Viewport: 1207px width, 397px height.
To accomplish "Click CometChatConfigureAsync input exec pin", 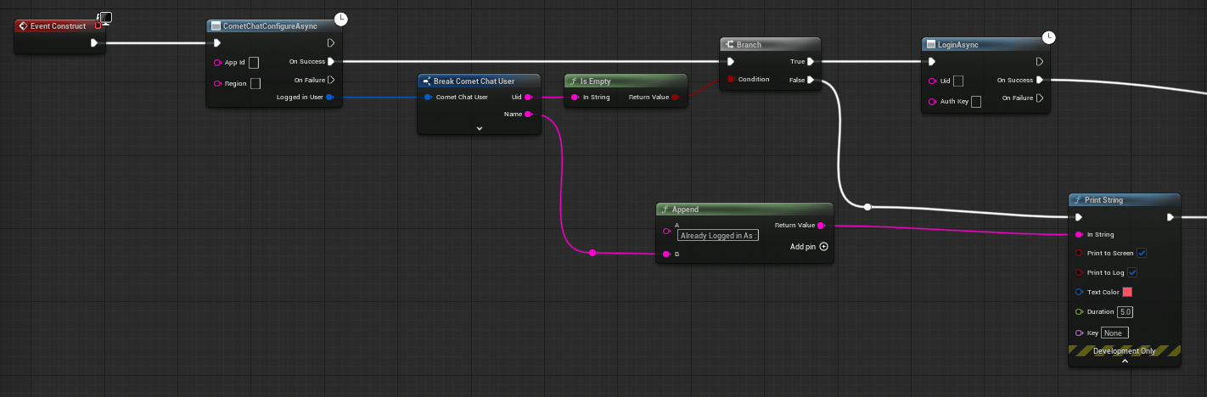I will (x=217, y=42).
